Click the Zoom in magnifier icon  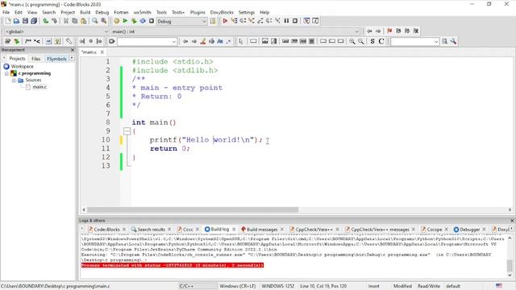[x=352, y=41]
